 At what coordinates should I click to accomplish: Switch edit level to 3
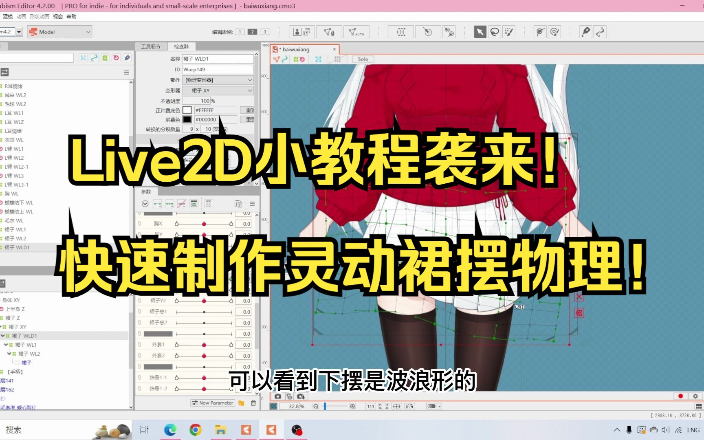tap(265, 32)
